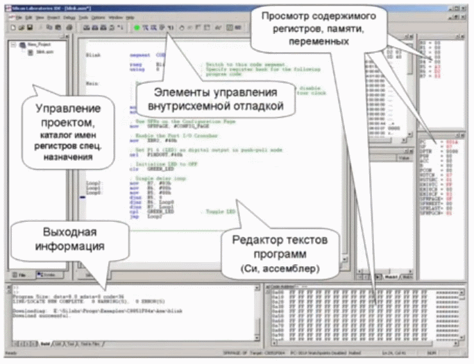474x364 pixels.
Task: Select the Build tab in output window
Action: click(x=45, y=344)
